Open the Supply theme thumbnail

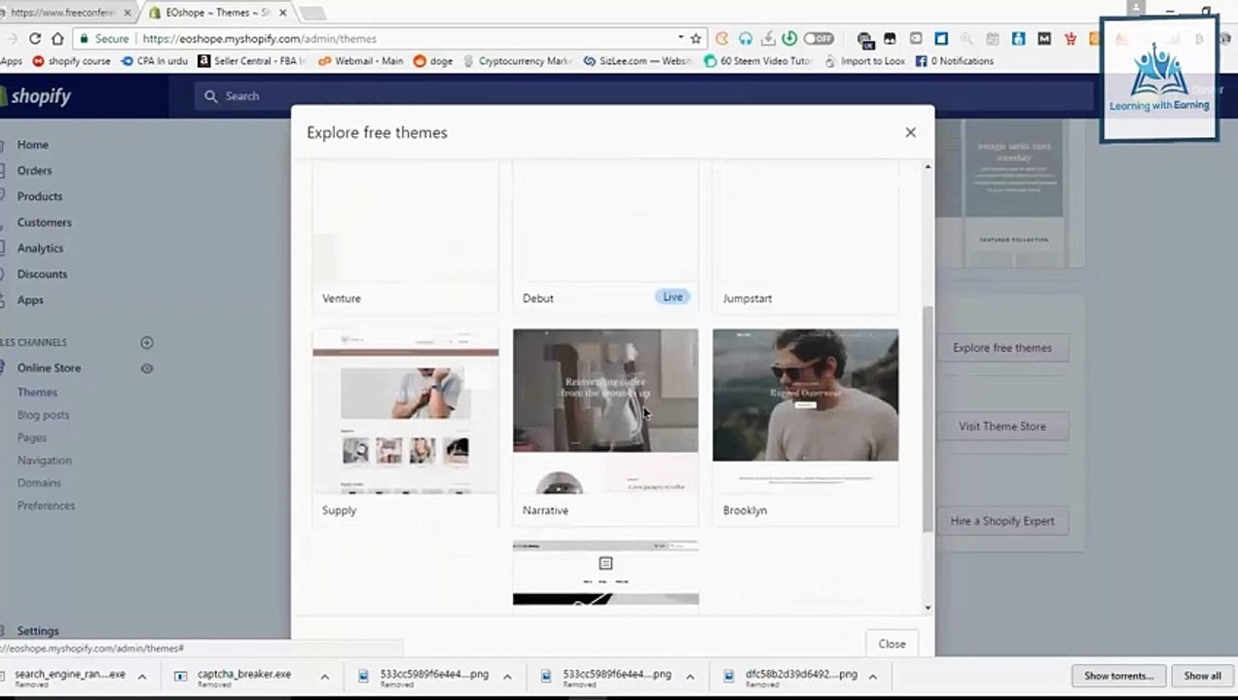click(405, 411)
